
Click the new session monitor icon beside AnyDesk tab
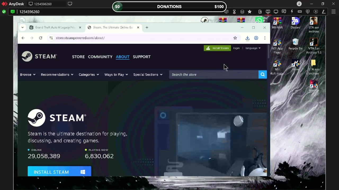[x=70, y=4]
